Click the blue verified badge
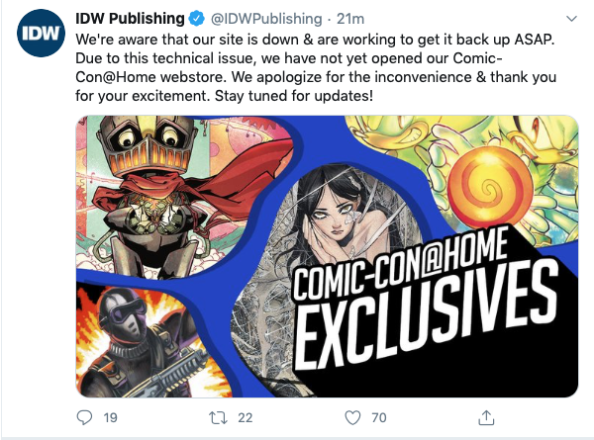 pyautogui.click(x=197, y=18)
